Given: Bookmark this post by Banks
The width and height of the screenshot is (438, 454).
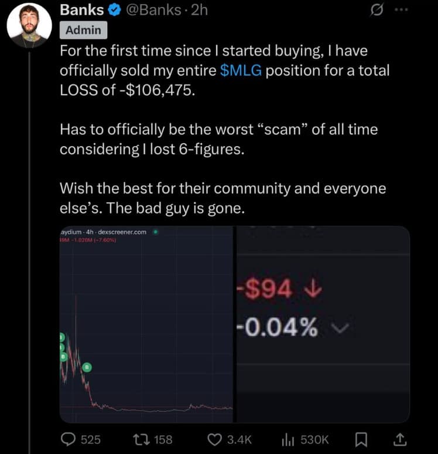Looking at the screenshot, I should (362, 439).
